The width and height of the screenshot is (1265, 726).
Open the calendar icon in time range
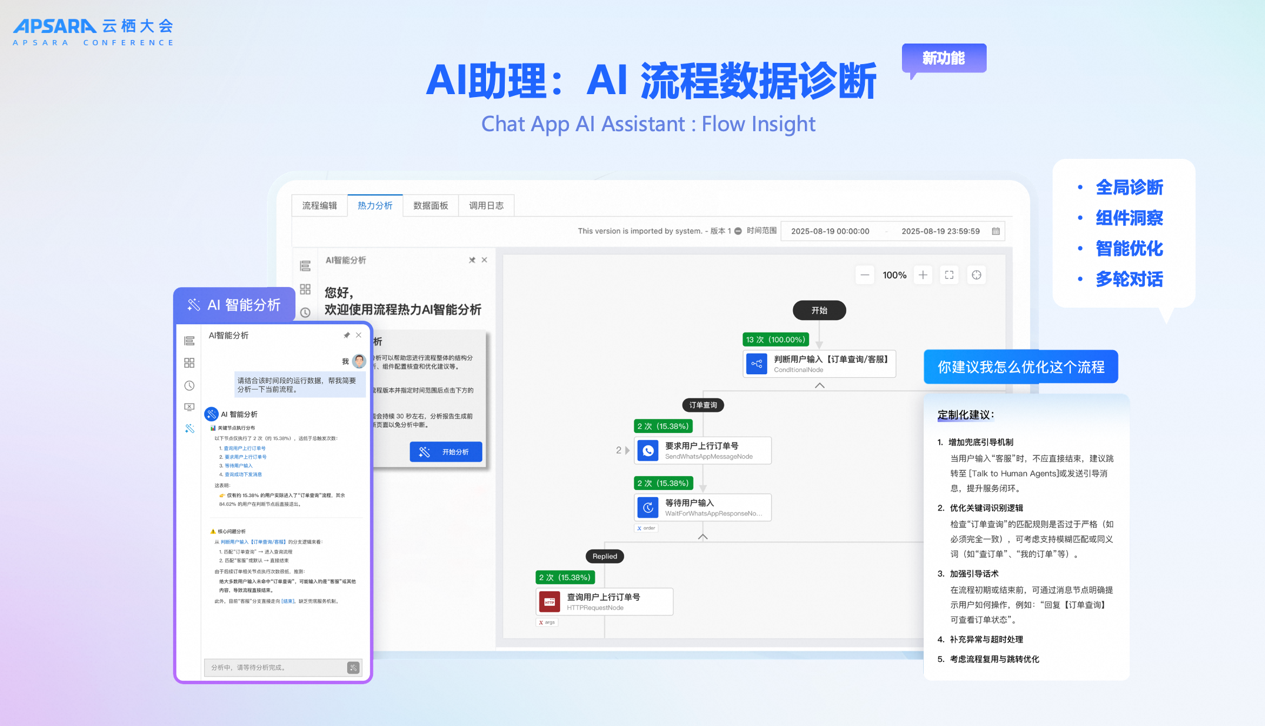[996, 231]
